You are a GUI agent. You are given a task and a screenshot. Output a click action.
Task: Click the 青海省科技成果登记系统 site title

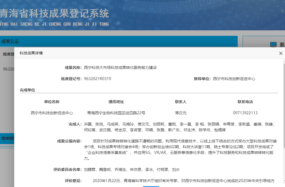coord(54,13)
